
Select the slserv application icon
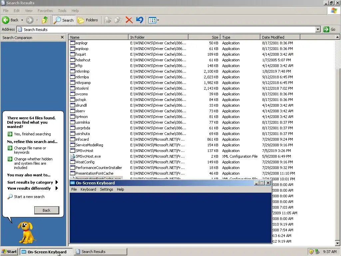72,111
